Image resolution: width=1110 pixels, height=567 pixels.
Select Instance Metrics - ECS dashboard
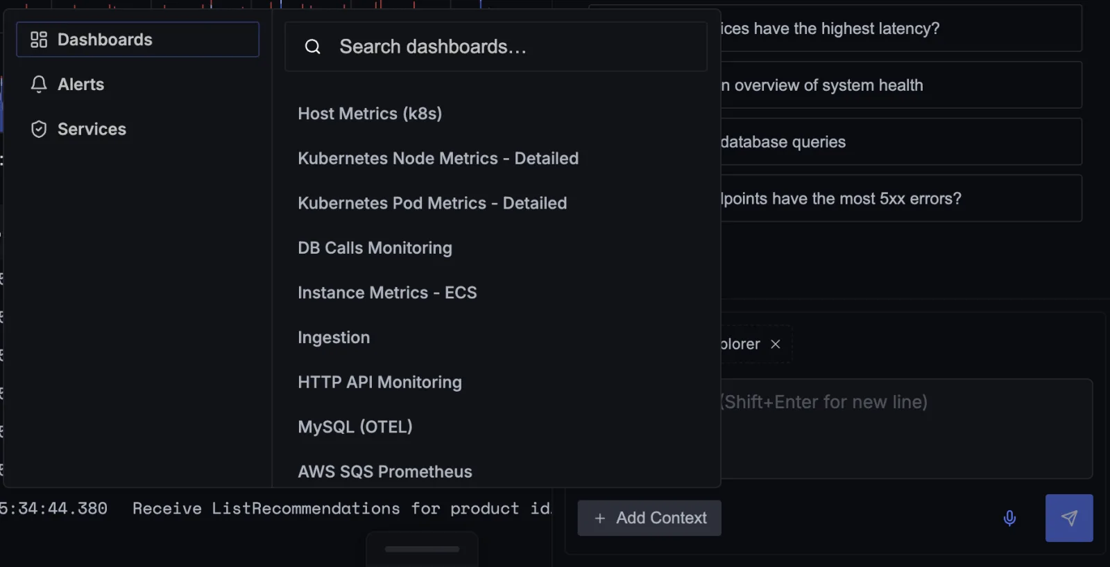coord(387,293)
